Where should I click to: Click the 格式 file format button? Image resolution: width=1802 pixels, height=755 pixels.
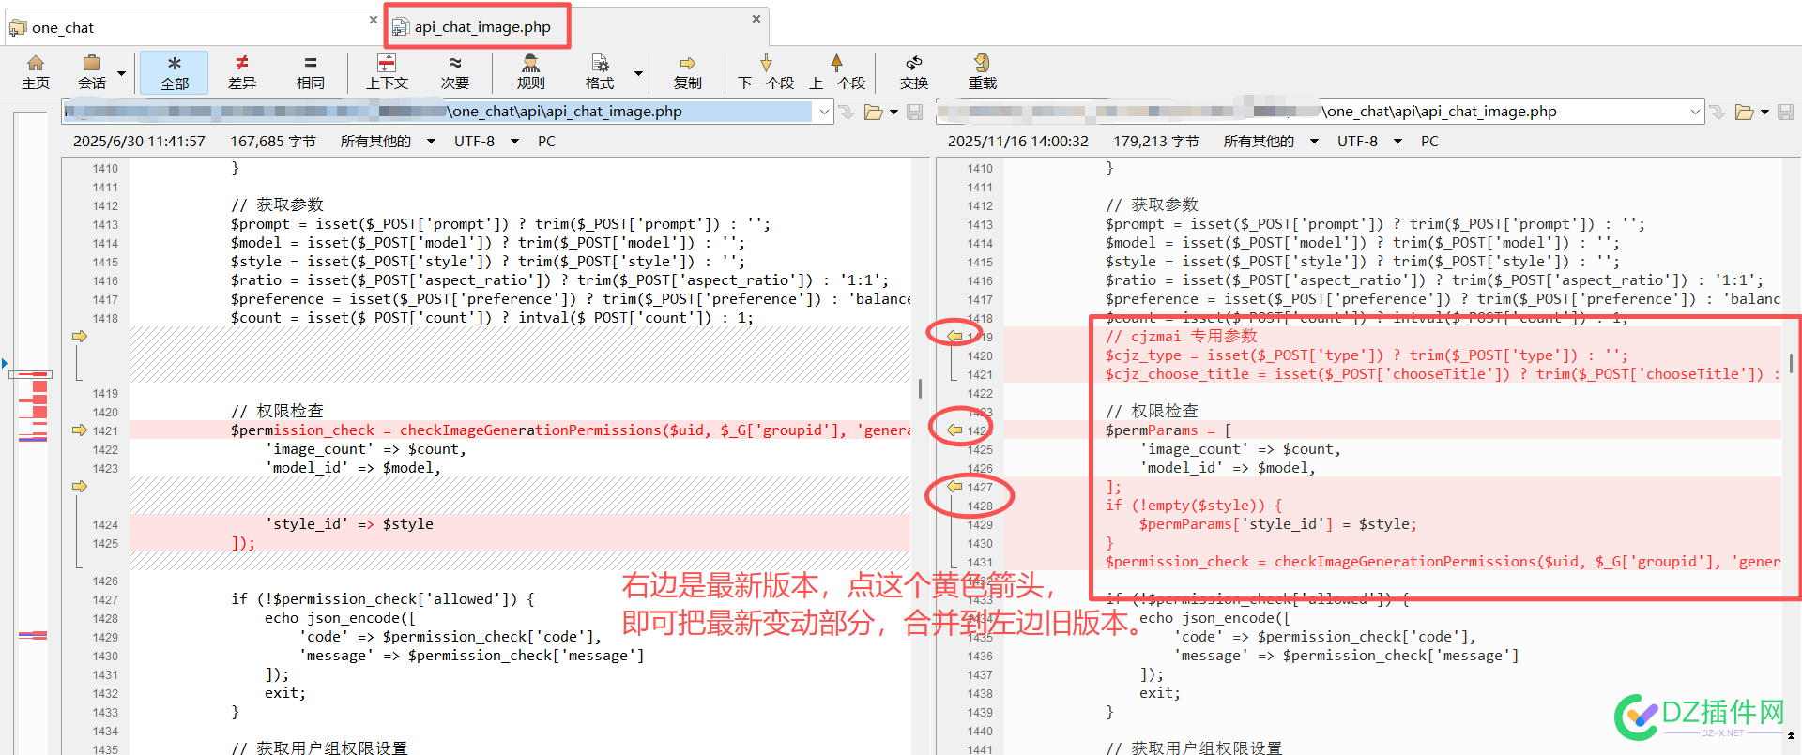[600, 72]
